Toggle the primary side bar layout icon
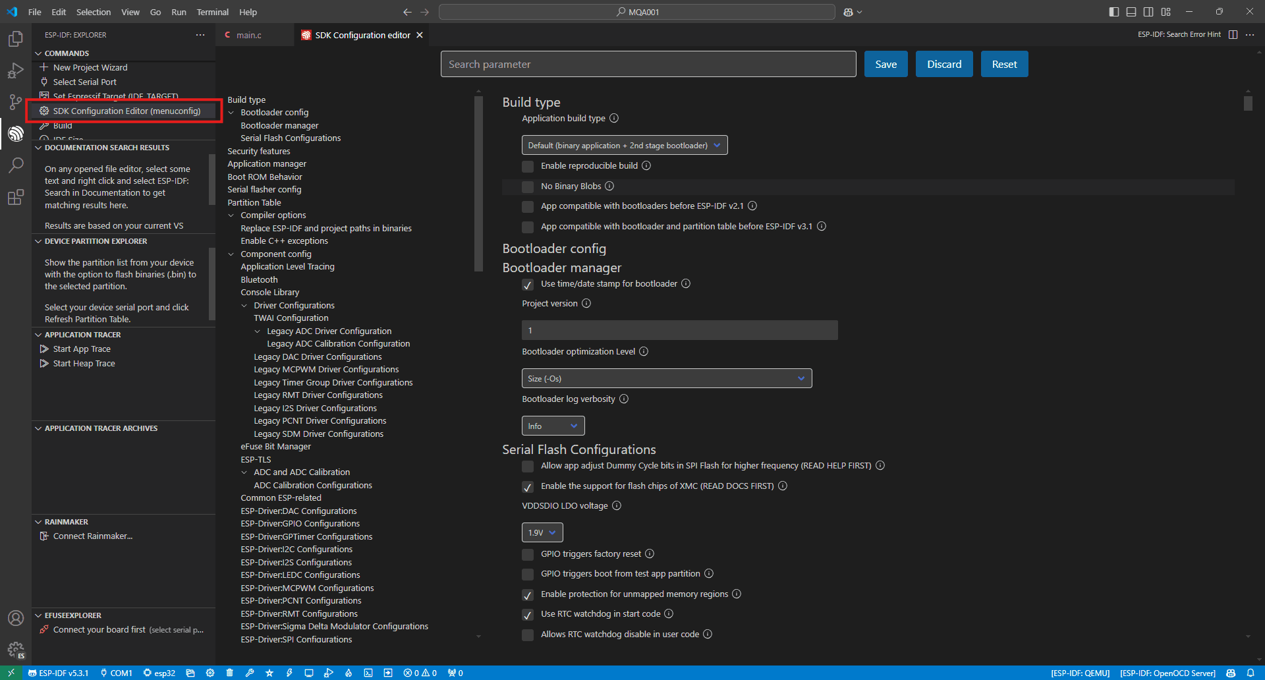Screen dimensions: 1265x680 (1114, 12)
